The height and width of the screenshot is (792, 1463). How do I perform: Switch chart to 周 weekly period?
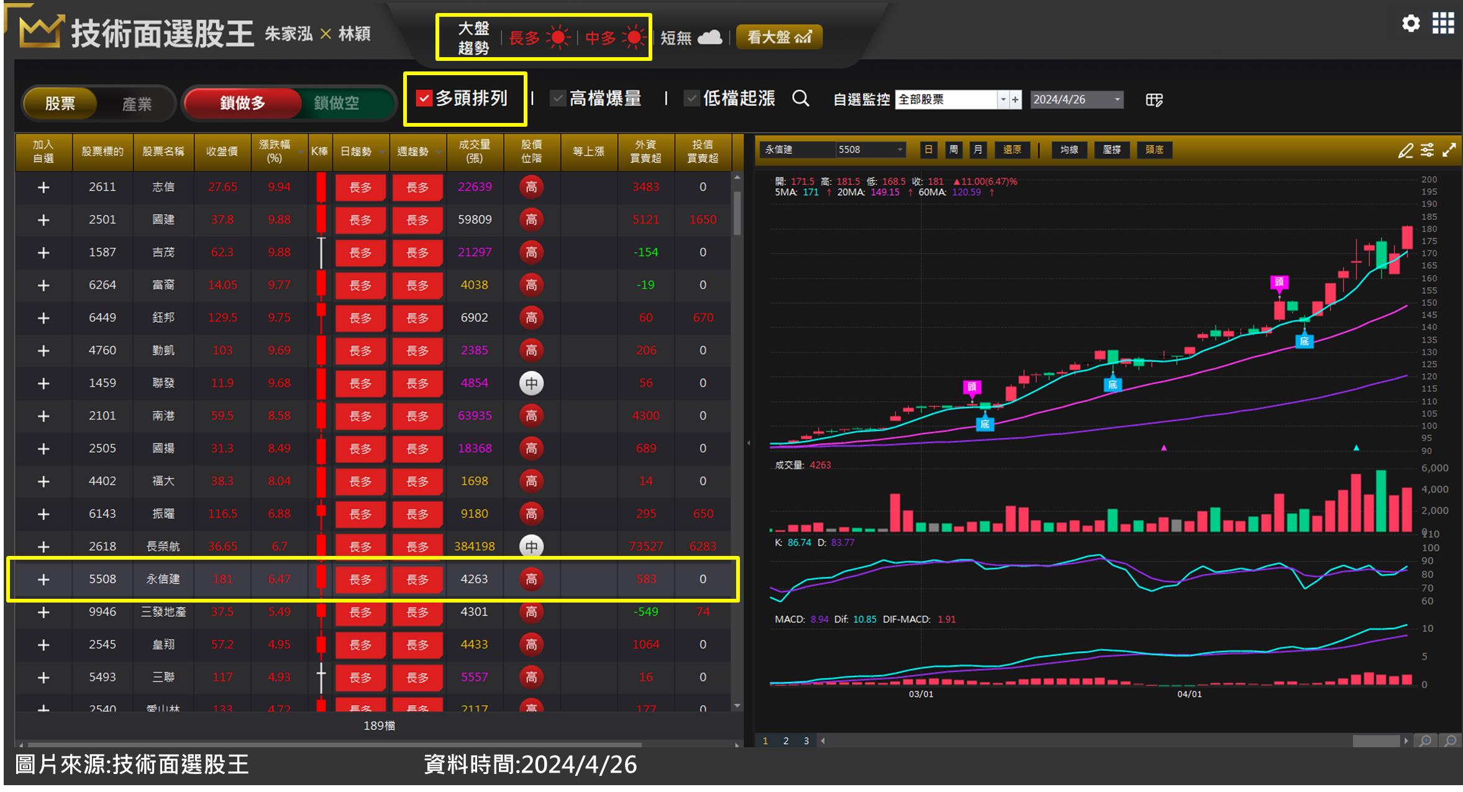click(953, 150)
